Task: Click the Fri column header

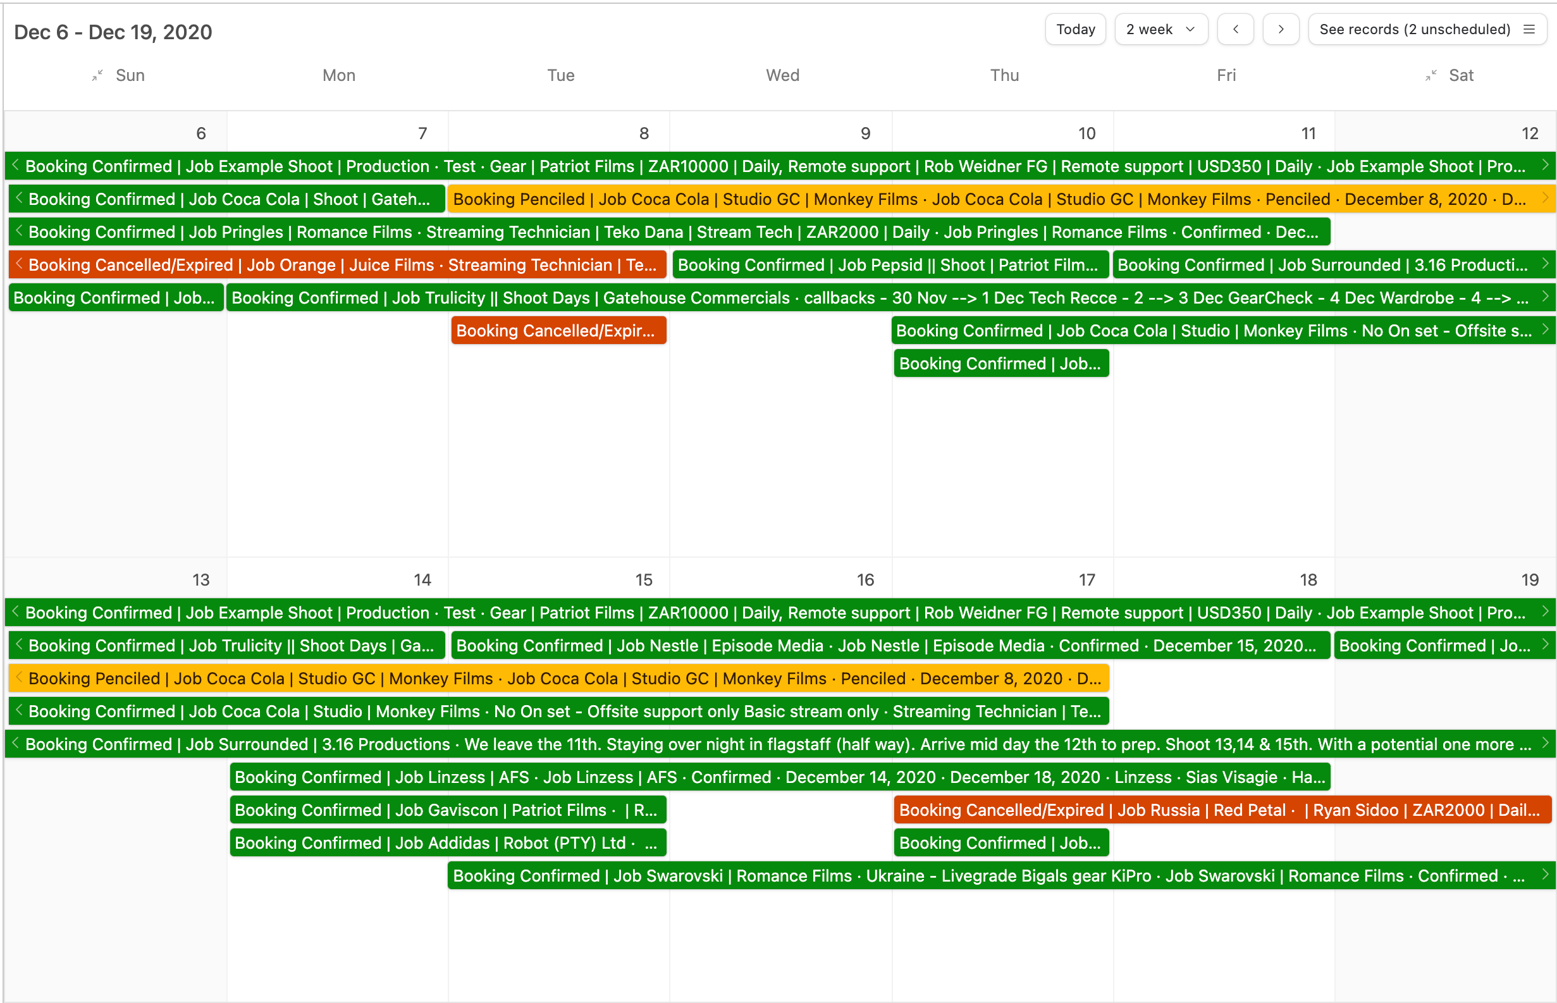Action: click(x=1226, y=75)
